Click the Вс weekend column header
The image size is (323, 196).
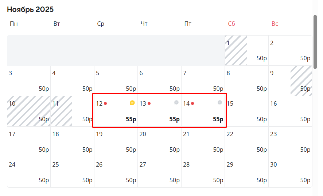pos(275,24)
